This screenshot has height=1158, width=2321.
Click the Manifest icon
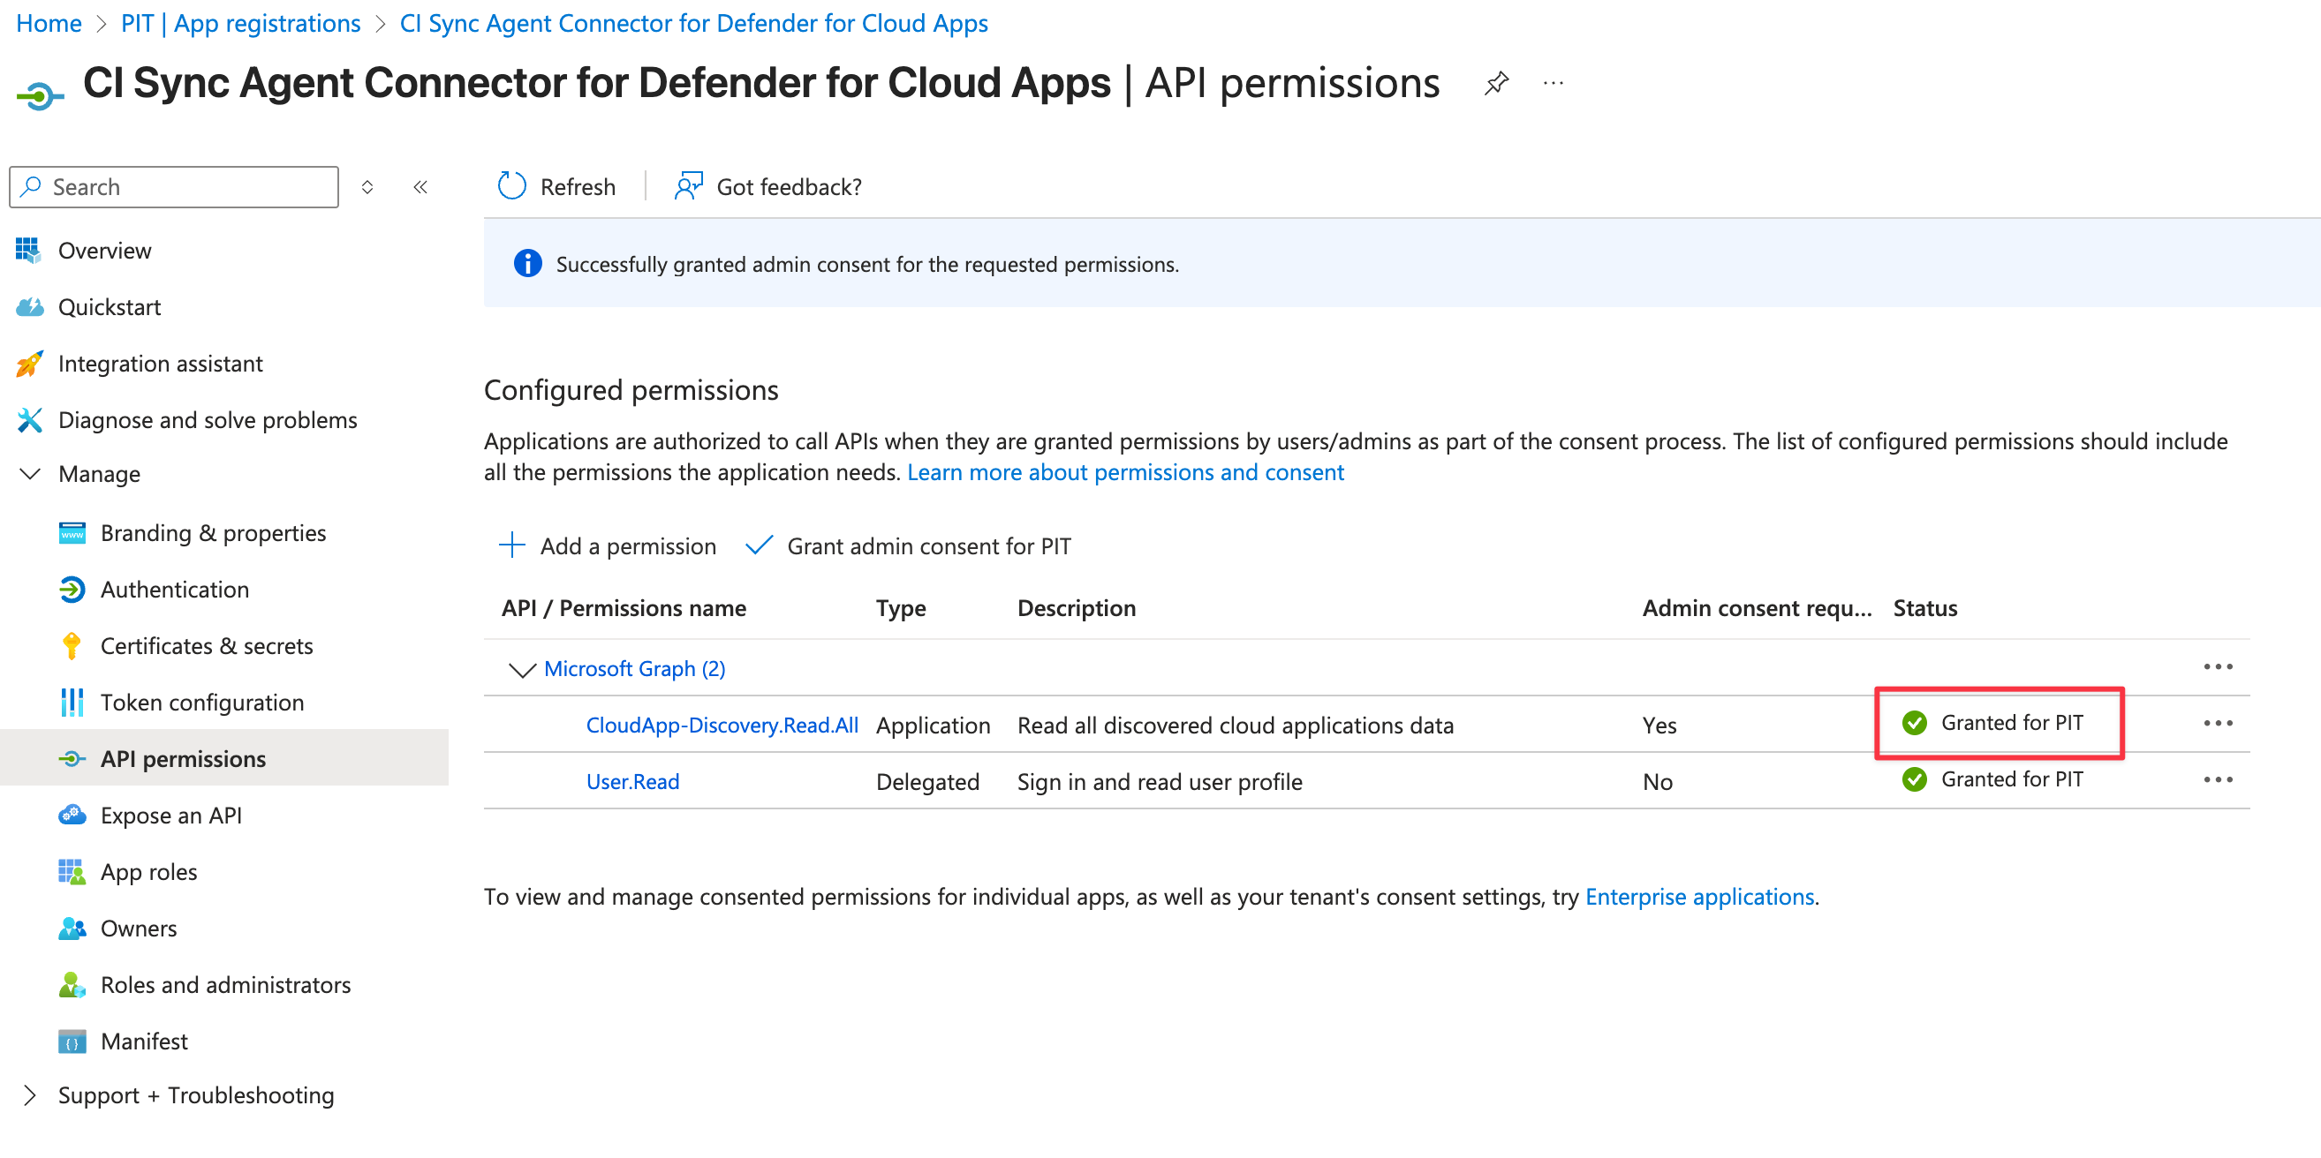click(x=72, y=1041)
